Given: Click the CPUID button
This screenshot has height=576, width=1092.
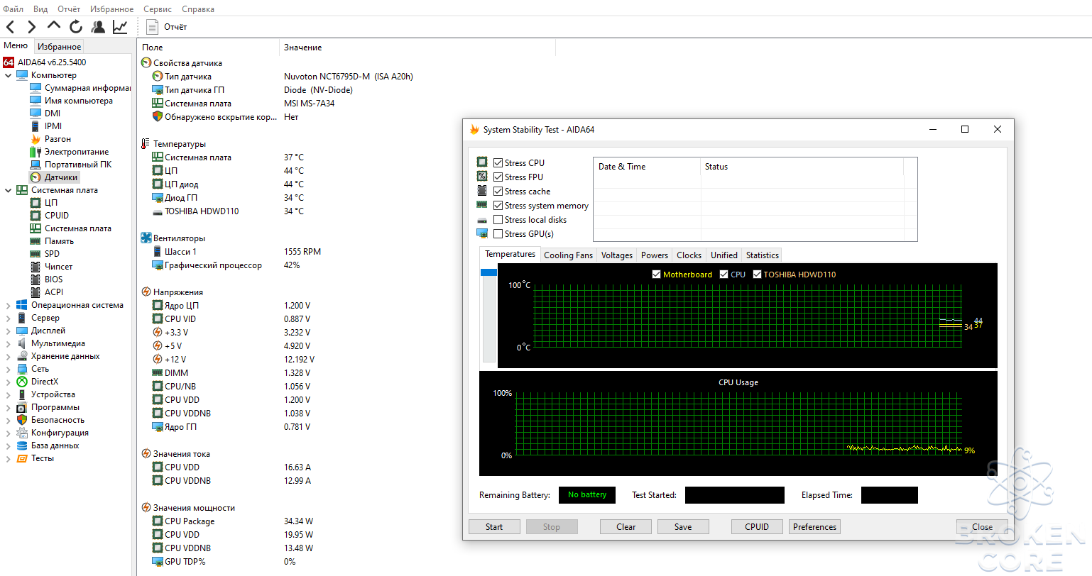Looking at the screenshot, I should [757, 527].
